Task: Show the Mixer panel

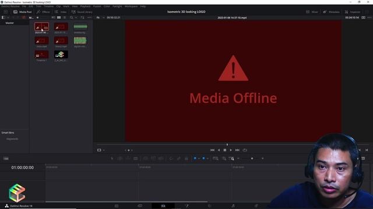Action: (x=312, y=12)
